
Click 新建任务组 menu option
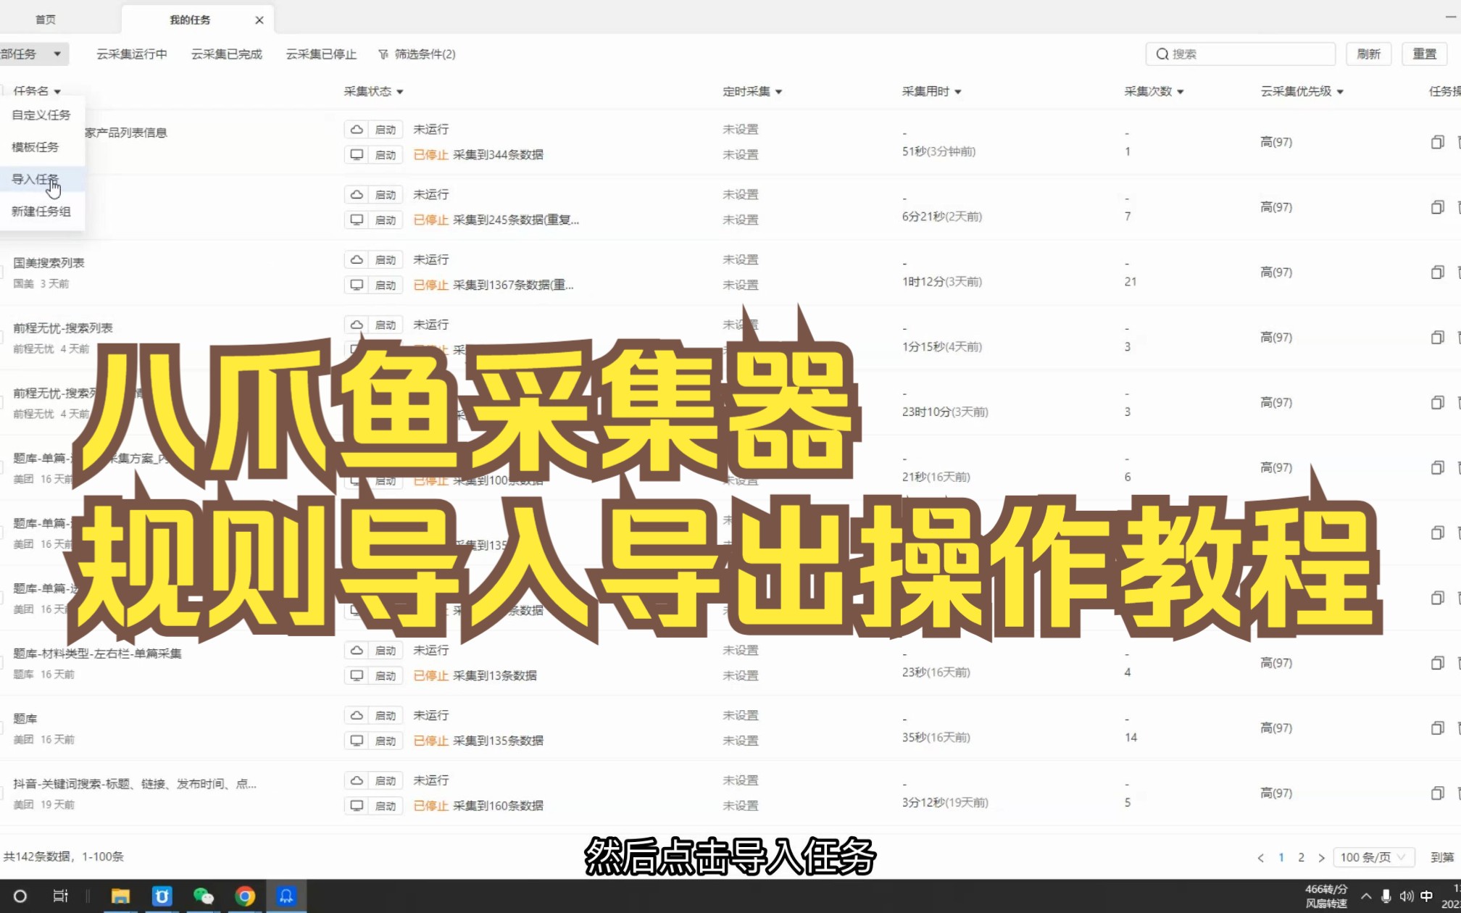(41, 211)
